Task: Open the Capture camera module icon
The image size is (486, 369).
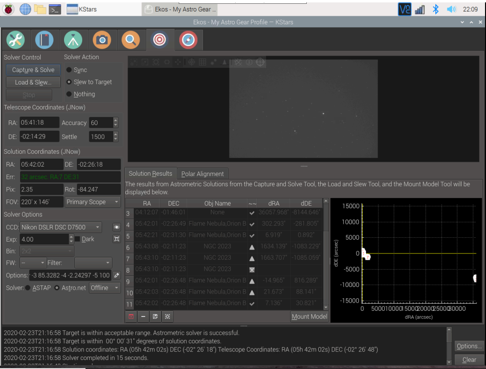Action: point(102,40)
